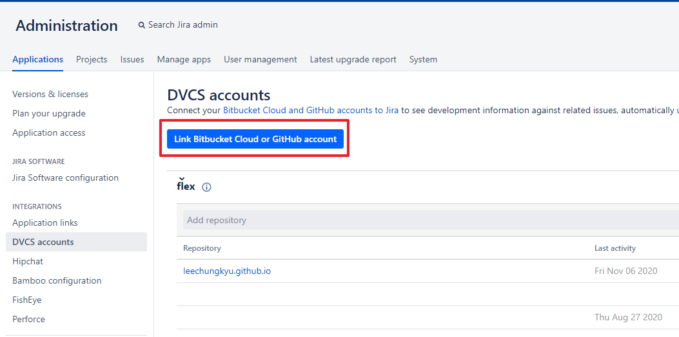Open Versions & licenses in sidebar
Viewport: 679px width, 337px height.
pyautogui.click(x=50, y=94)
